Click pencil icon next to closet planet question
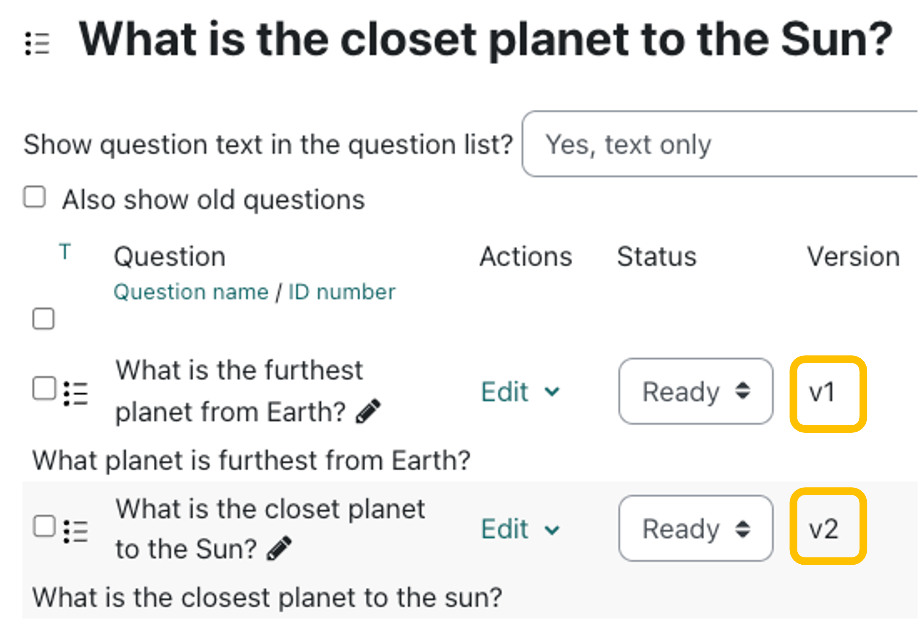Image resolution: width=918 pixels, height=623 pixels. pos(279,548)
